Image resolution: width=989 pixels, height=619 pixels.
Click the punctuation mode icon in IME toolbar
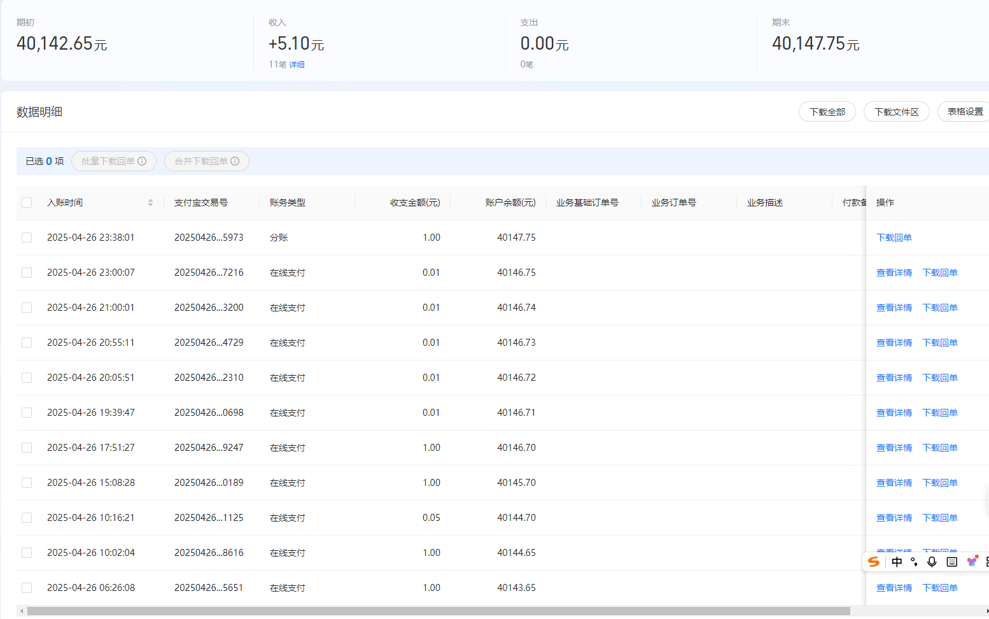pos(914,562)
